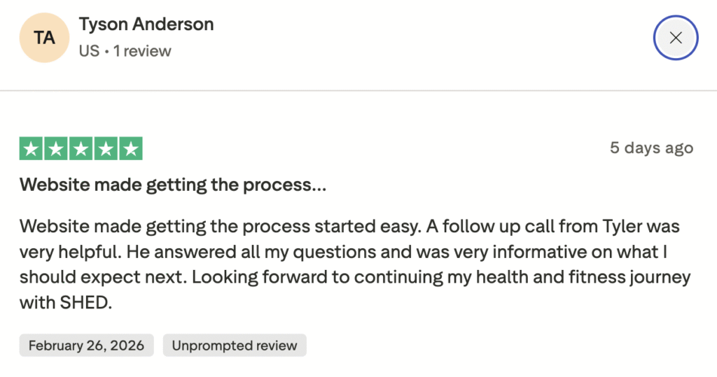Click the "Unprompted review" badge
The image size is (717, 377).
tap(235, 346)
